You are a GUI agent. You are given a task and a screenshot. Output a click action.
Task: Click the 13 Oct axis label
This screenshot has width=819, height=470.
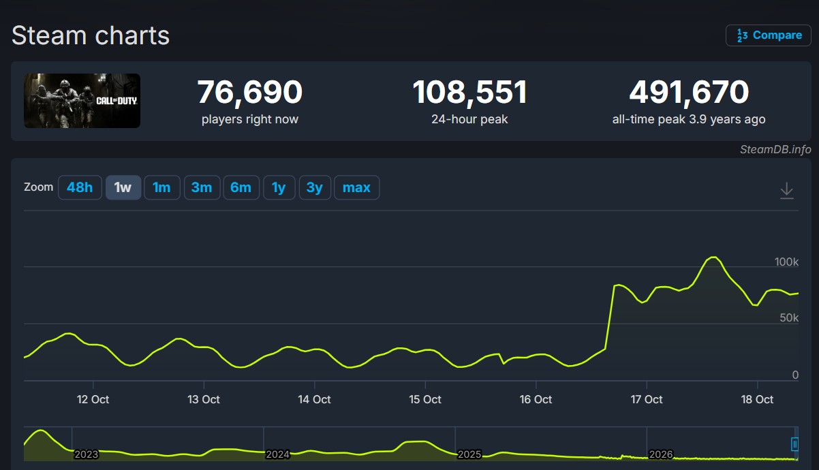tap(204, 400)
